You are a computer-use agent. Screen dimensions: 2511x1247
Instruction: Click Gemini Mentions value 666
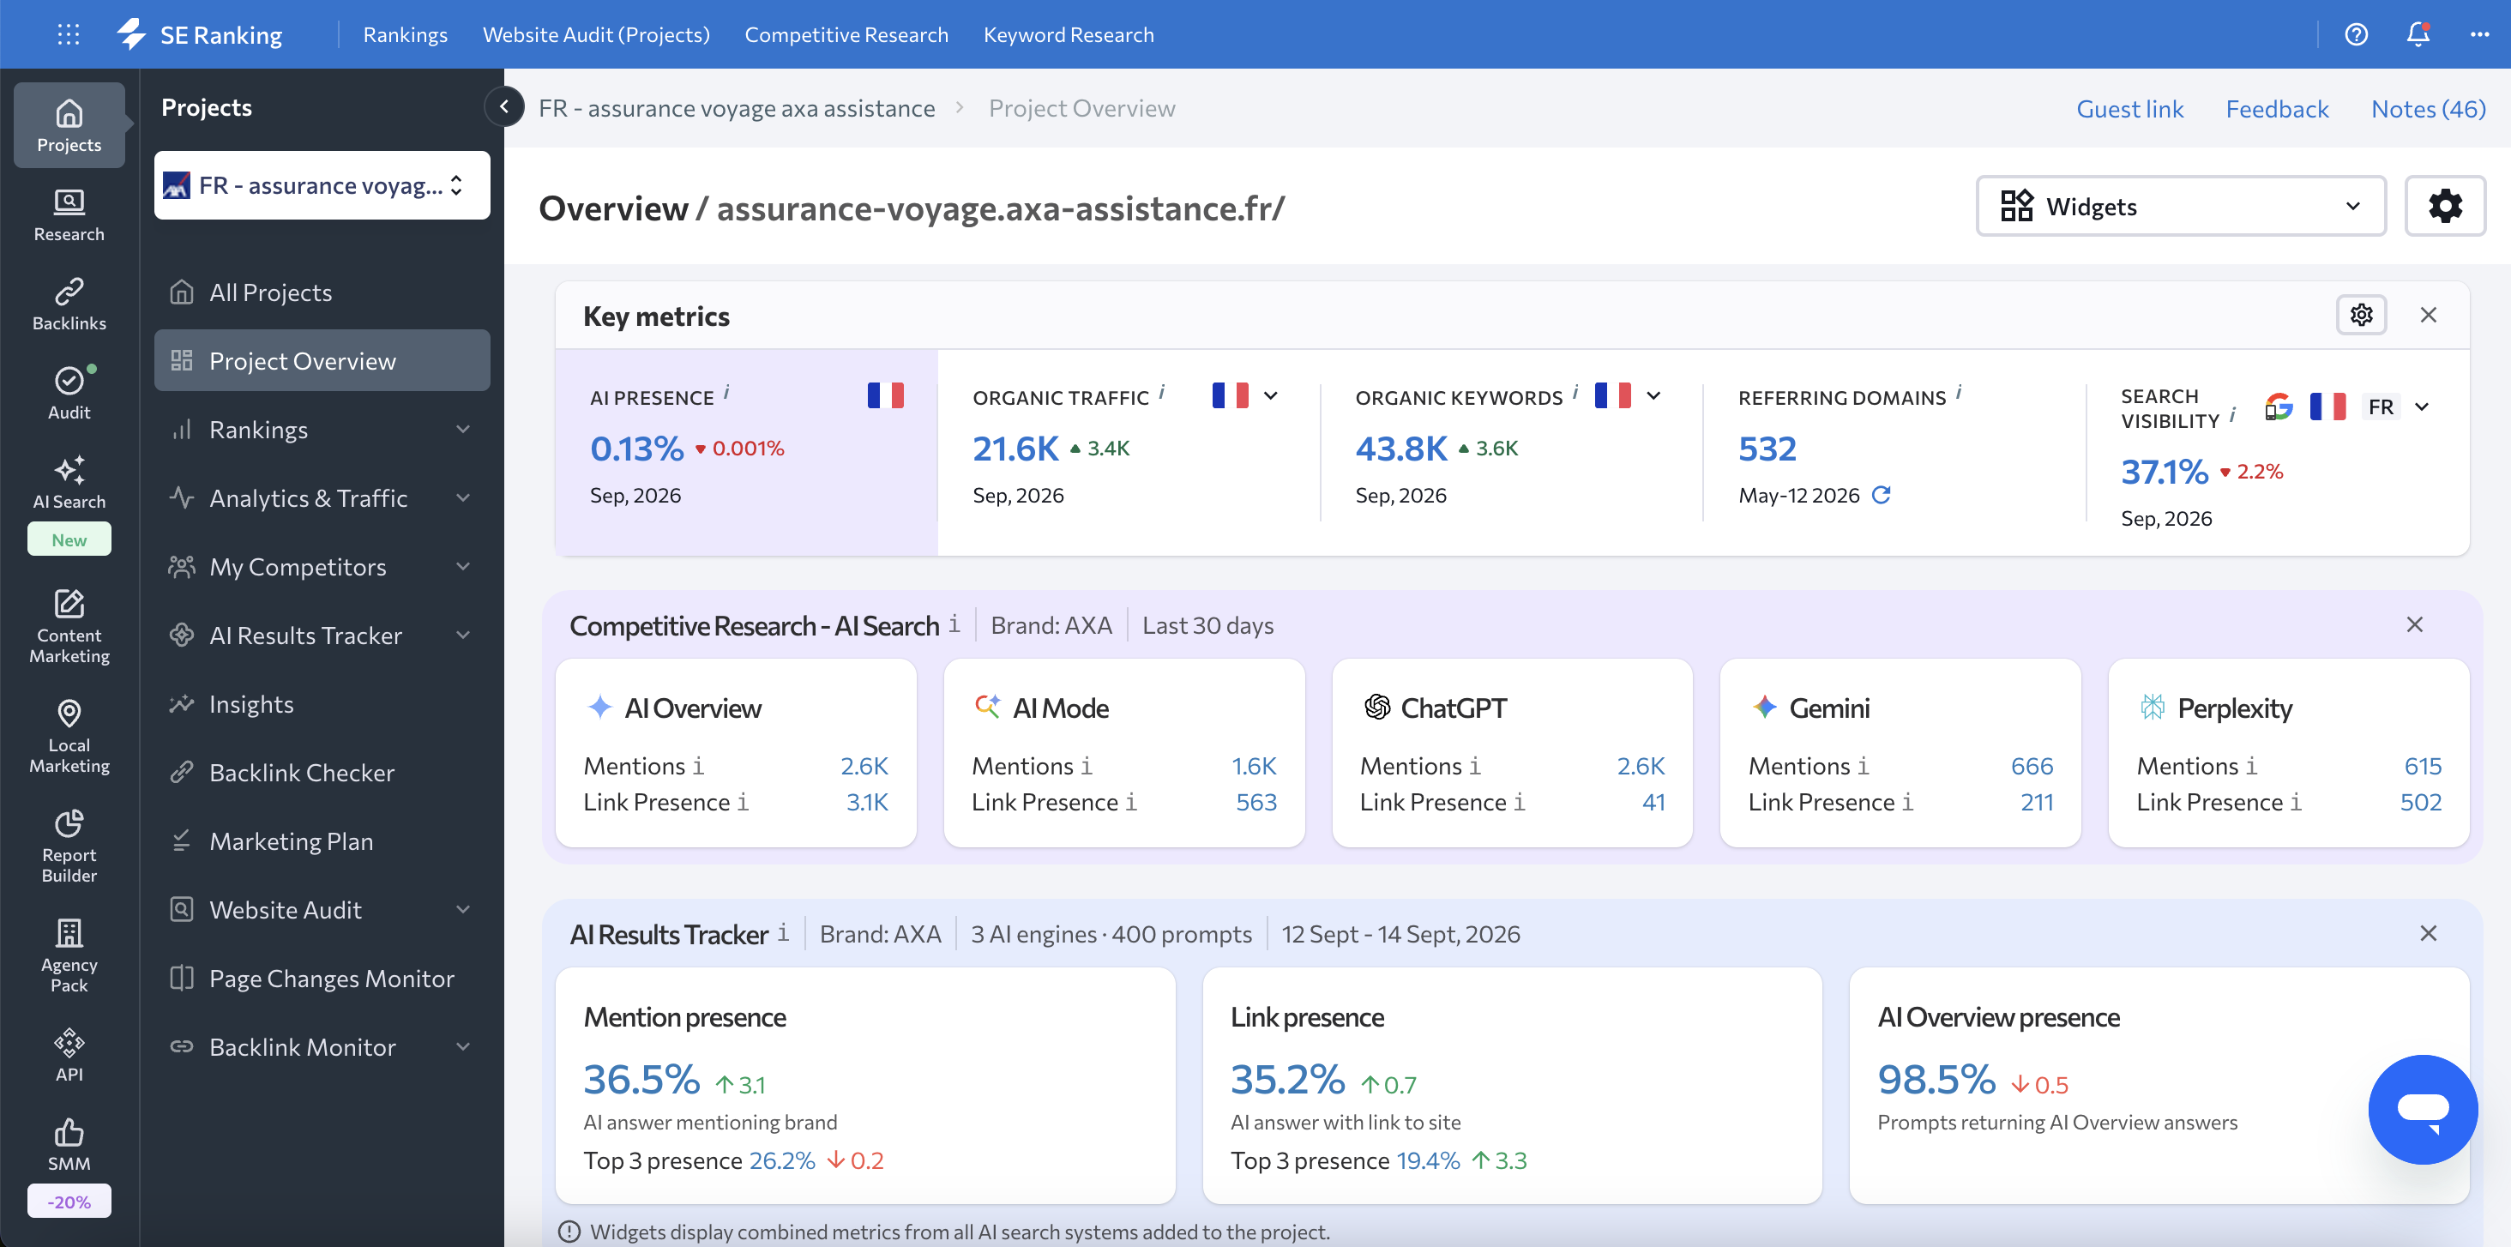coord(2032,767)
